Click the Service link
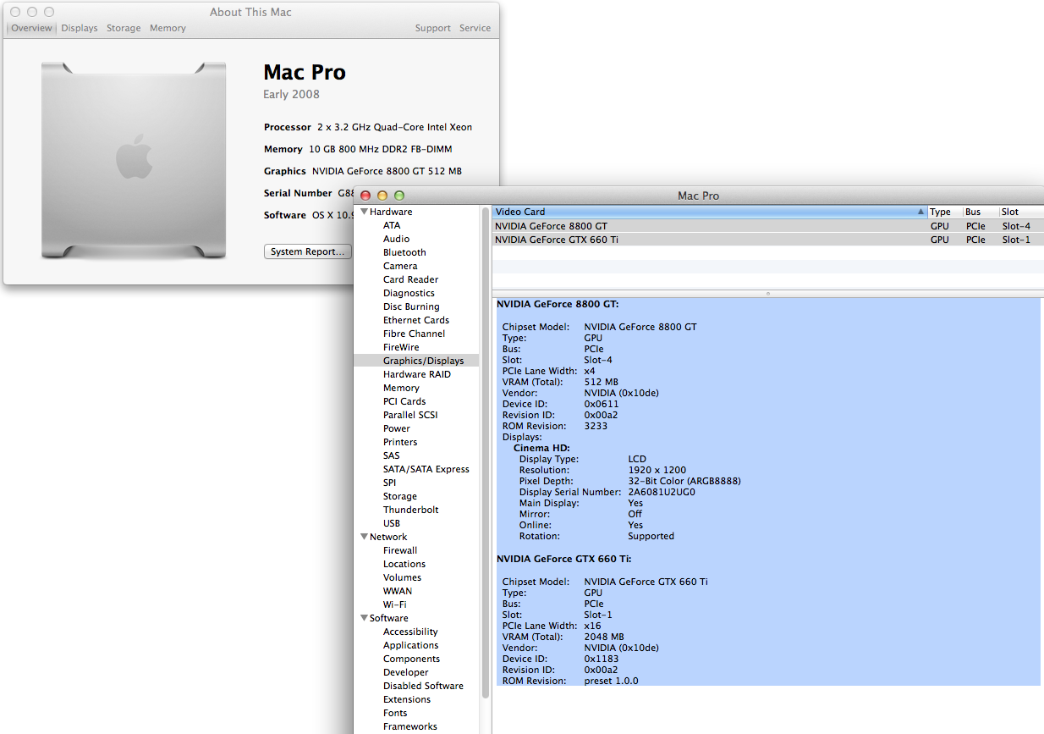1044x734 pixels. (x=475, y=28)
